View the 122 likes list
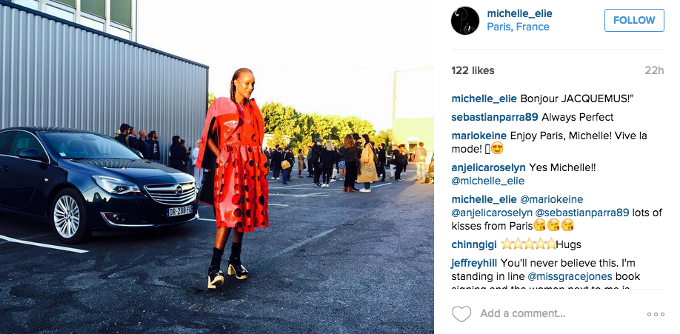Viewport: 680px width, 334px height. point(473,70)
